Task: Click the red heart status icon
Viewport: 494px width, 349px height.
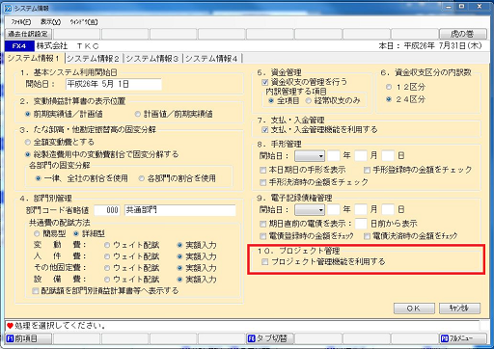Action: [x=10, y=326]
